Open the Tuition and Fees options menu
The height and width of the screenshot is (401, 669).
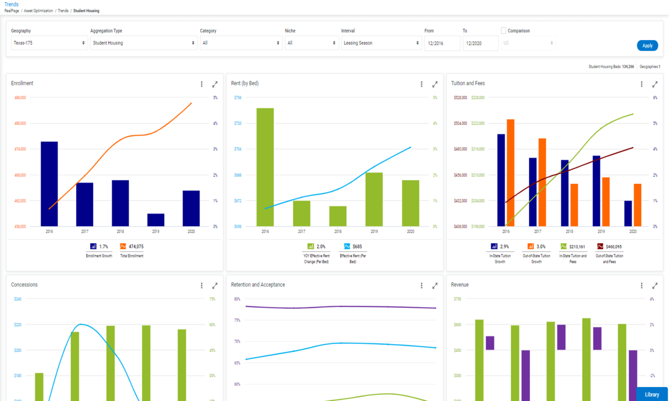(642, 84)
